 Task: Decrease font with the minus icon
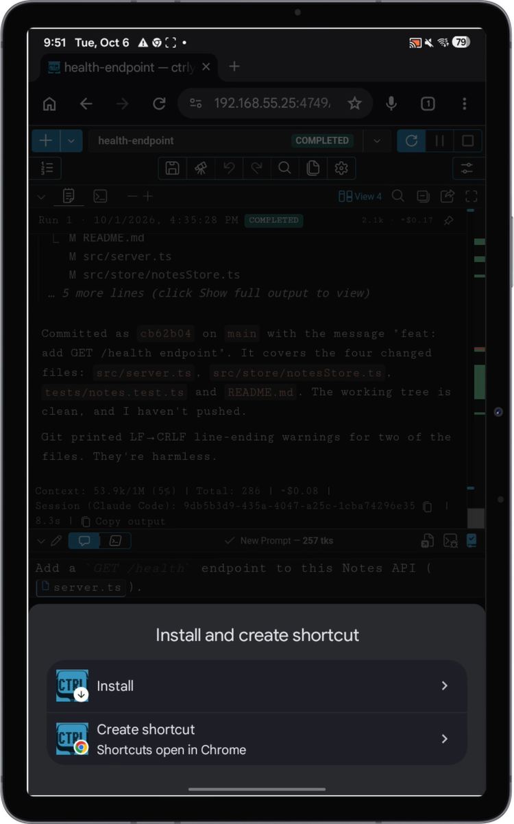132,197
